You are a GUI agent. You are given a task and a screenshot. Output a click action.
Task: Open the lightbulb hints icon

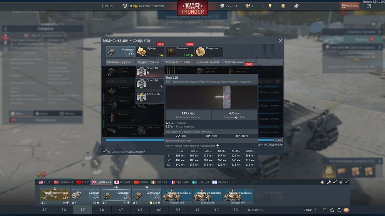tap(270, 6)
